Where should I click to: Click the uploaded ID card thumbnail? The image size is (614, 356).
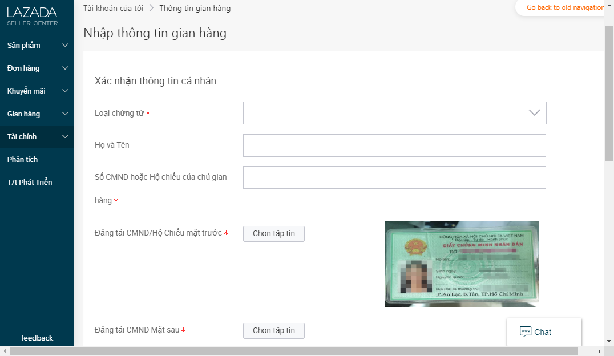pyautogui.click(x=461, y=264)
